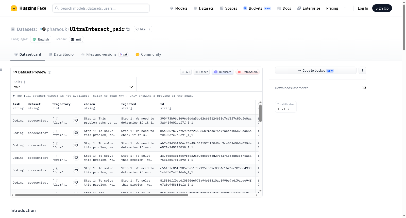Go to Datasets page
The image size is (406, 218).
coord(204,8)
